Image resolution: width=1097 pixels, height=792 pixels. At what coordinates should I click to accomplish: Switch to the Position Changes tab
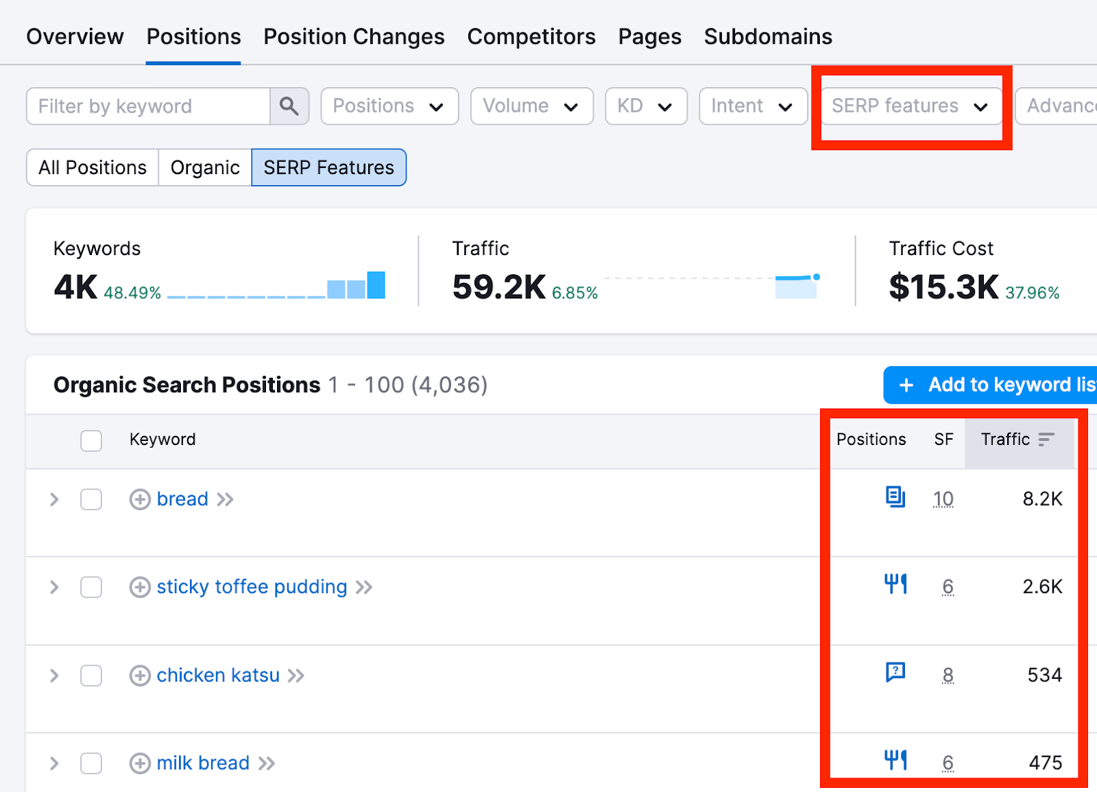click(354, 36)
